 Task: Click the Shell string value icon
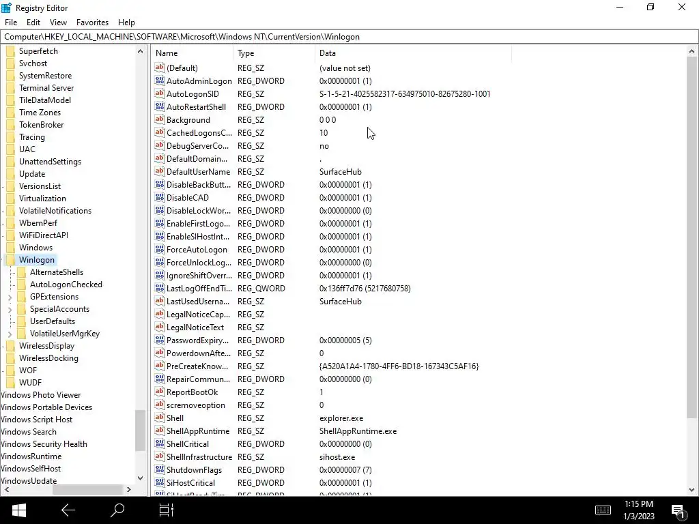(x=160, y=418)
